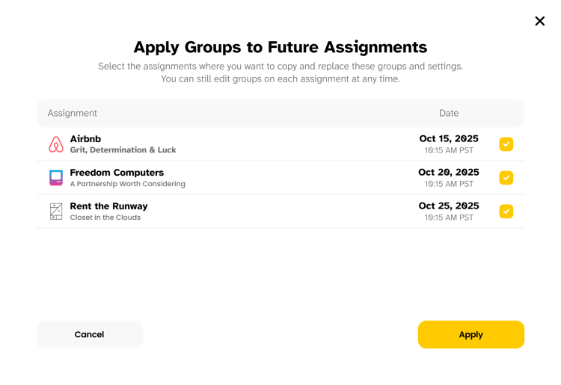Click the Oct 15, 2025 date
Screen dimensions: 561x385
(x=449, y=139)
